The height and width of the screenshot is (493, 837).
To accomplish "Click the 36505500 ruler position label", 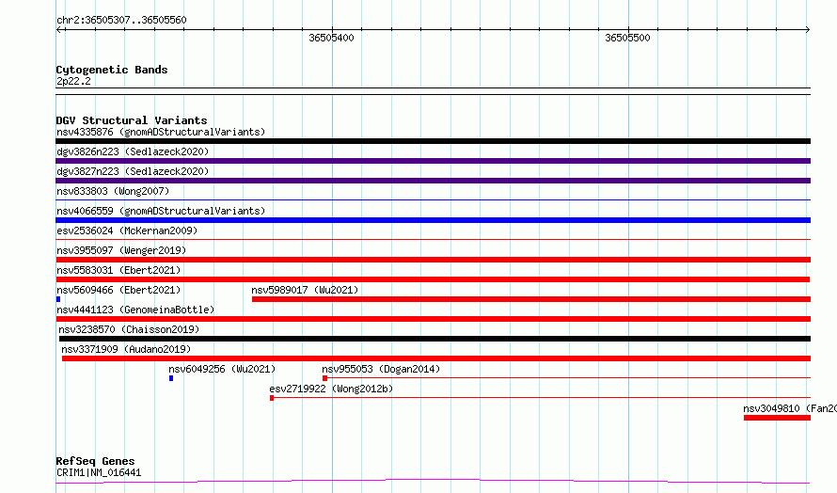I will pyautogui.click(x=627, y=38).
